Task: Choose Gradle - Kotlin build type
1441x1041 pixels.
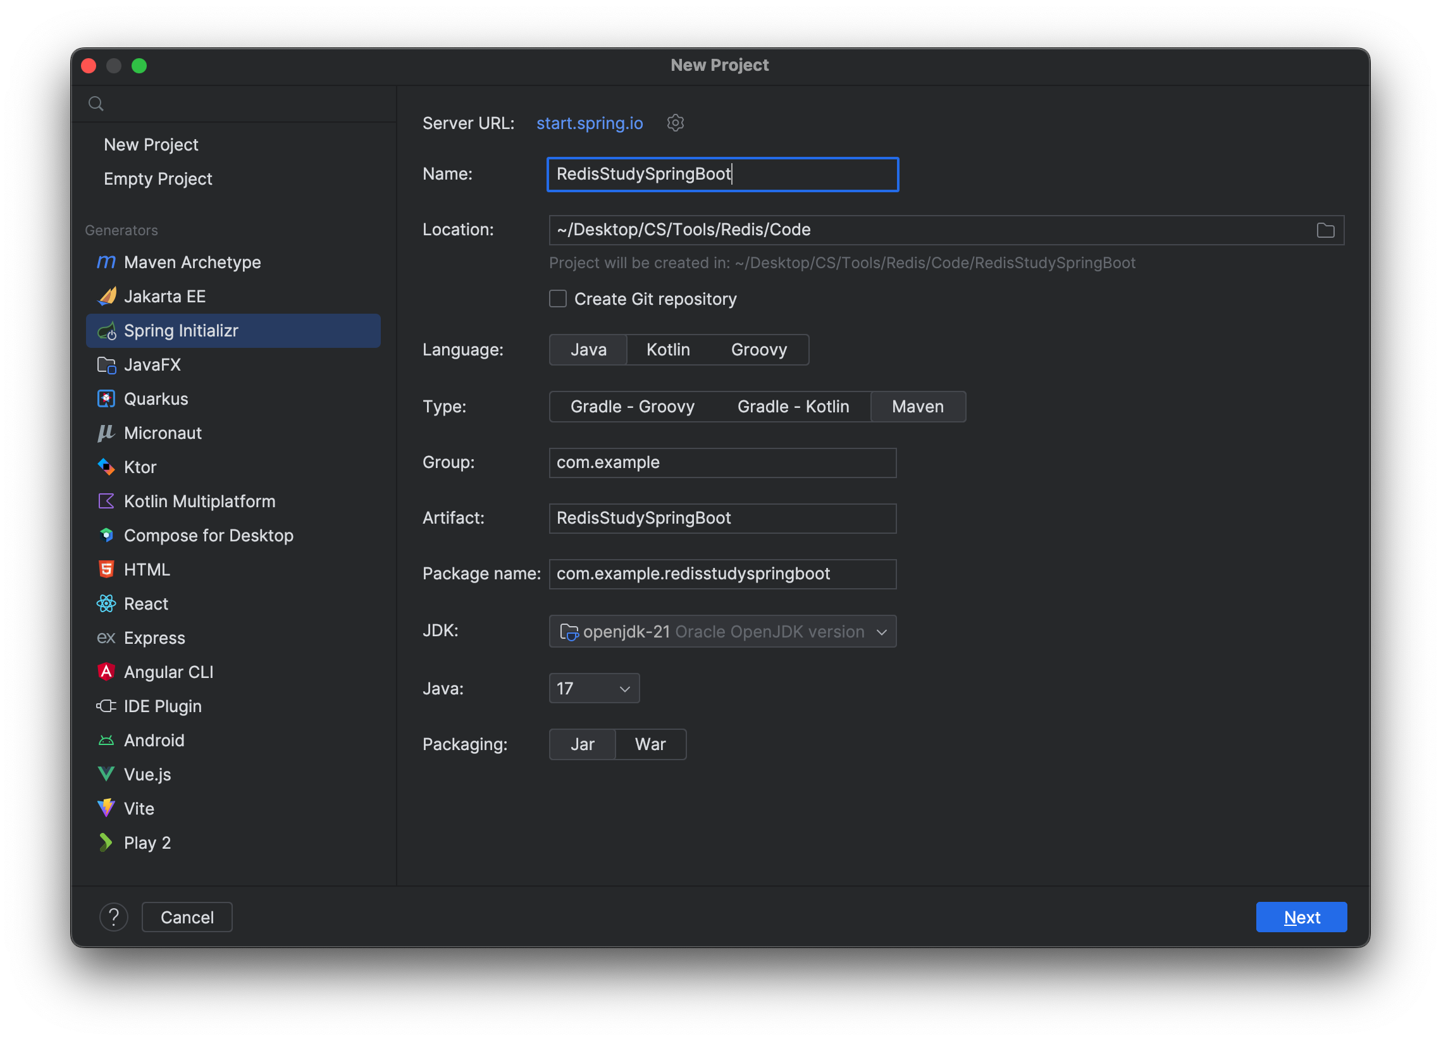Action: pos(793,407)
